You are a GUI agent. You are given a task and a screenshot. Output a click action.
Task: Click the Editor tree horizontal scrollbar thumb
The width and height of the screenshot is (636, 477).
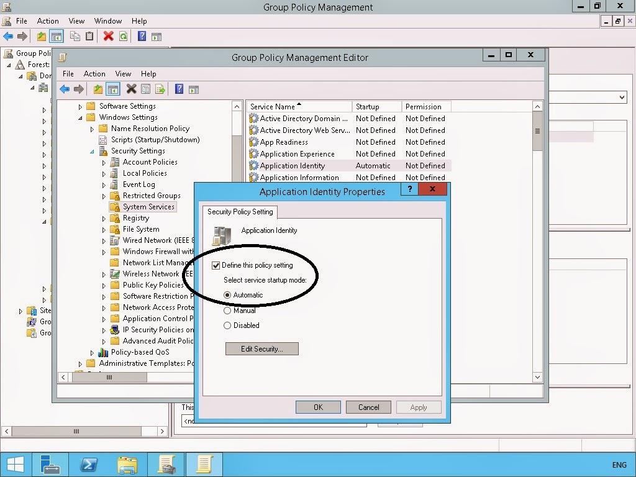click(x=109, y=377)
